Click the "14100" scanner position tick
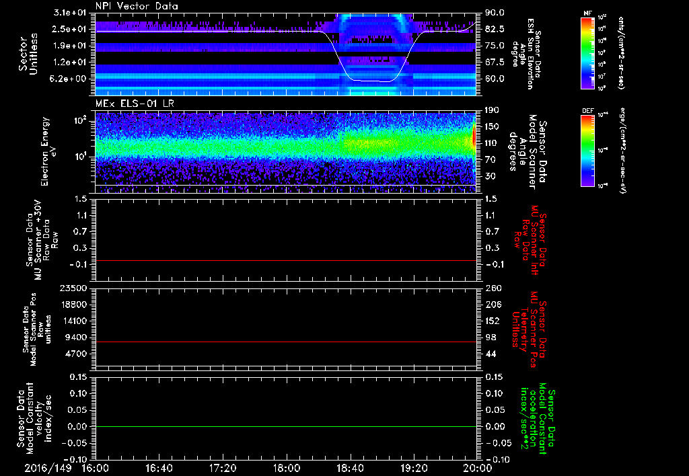Screen dimensions: 689x476 point(75,321)
